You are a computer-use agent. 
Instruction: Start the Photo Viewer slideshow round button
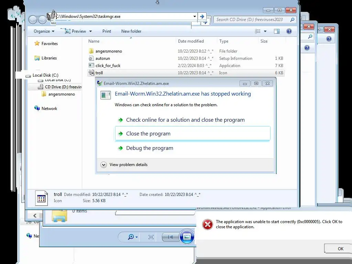187,236
